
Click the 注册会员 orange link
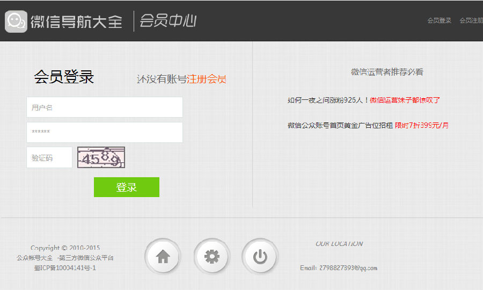pyautogui.click(x=207, y=79)
